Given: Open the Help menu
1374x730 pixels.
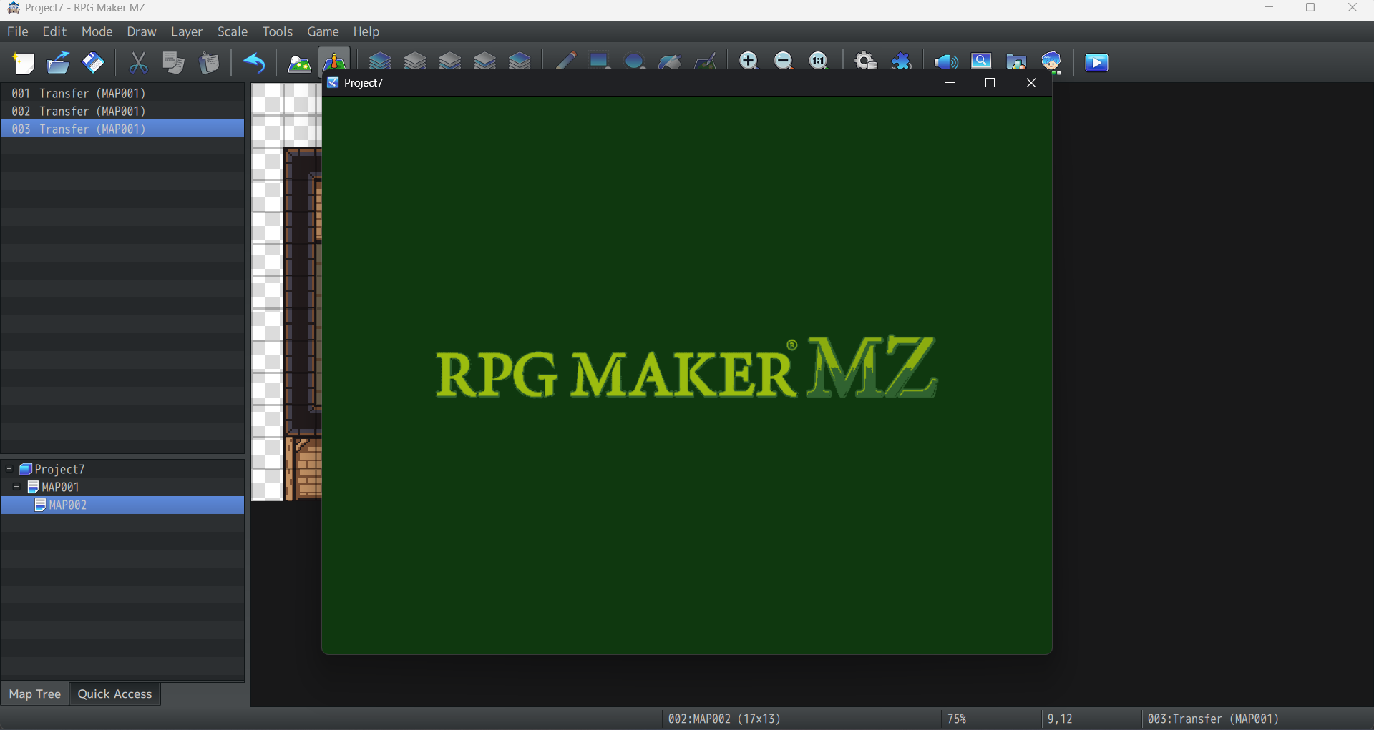Looking at the screenshot, I should [x=366, y=31].
